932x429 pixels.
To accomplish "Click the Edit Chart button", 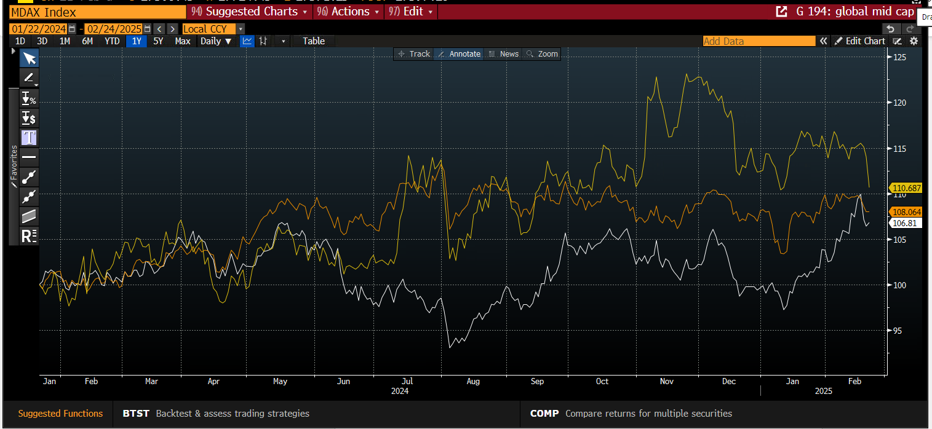I will pos(859,41).
